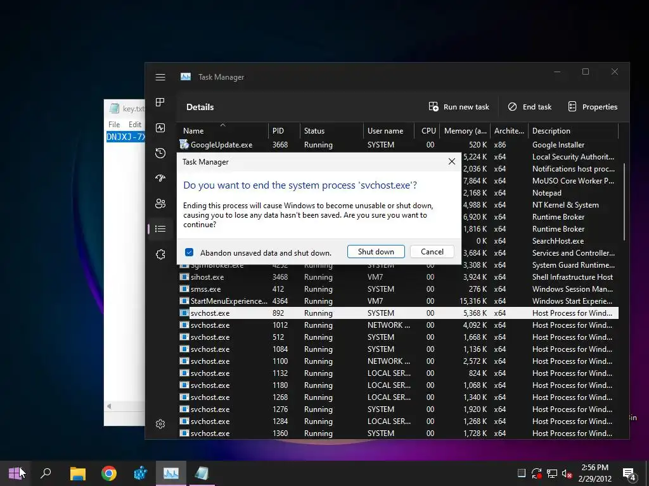This screenshot has width=649, height=486.
Task: Open the notification center icon
Action: click(x=629, y=475)
